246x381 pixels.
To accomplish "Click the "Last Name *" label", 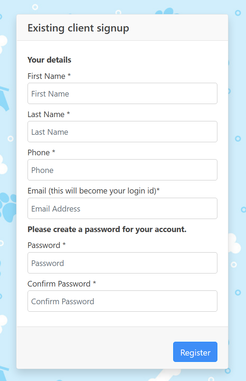I will [x=48, y=114].
